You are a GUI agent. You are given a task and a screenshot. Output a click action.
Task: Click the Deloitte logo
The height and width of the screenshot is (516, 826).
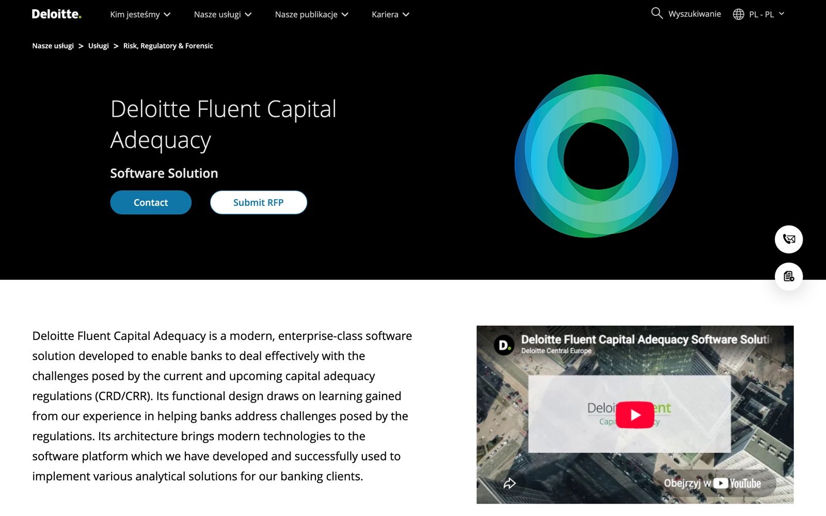[56, 14]
